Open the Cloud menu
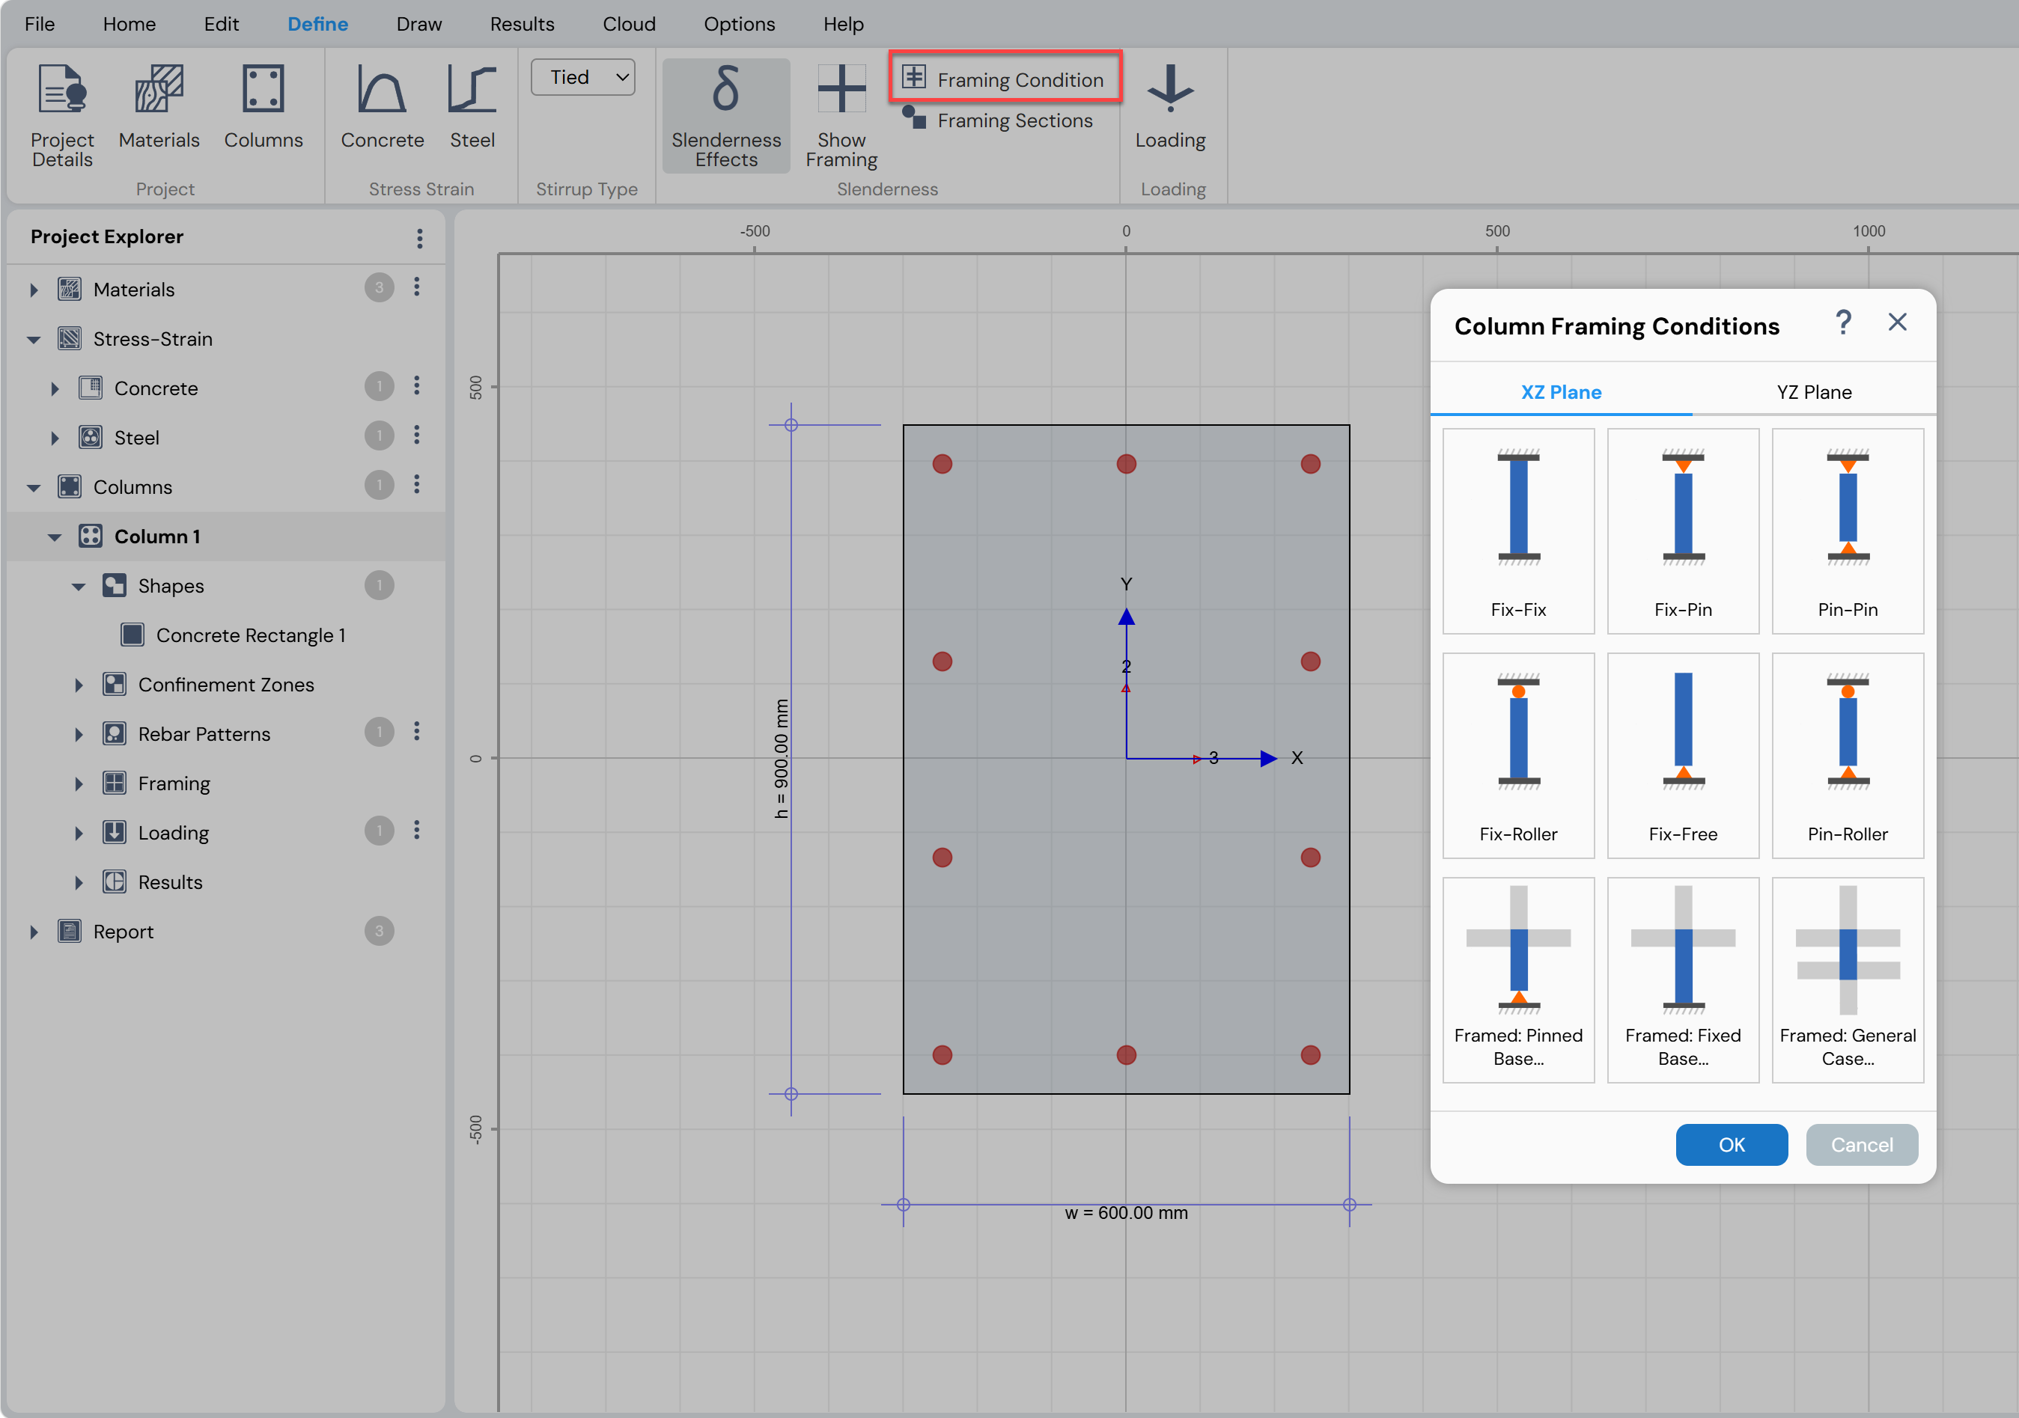The image size is (2019, 1418). coord(629,24)
